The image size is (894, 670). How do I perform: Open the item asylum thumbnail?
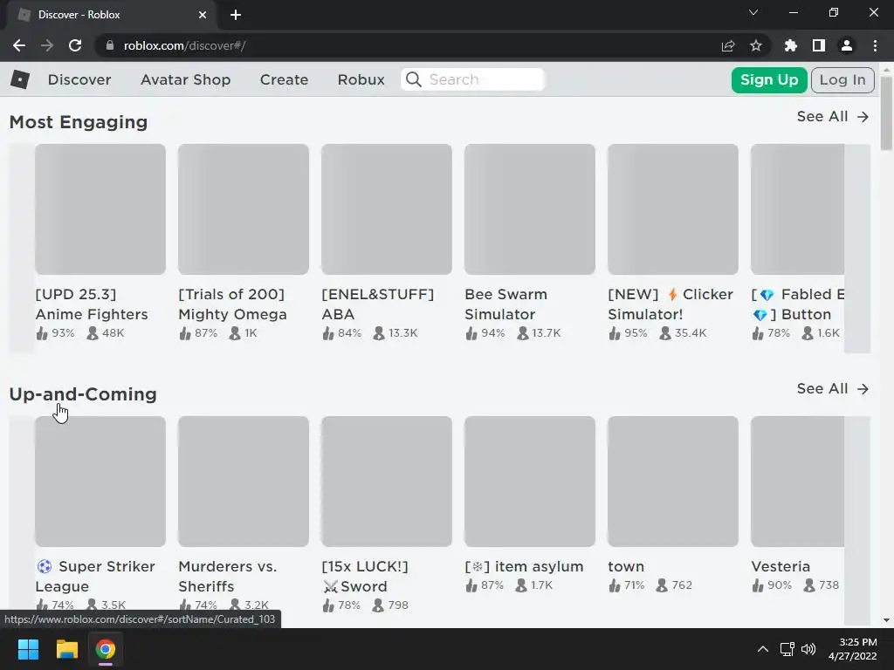(530, 482)
